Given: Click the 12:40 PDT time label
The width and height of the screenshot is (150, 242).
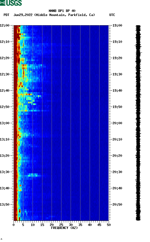Looking at the screenshot, I should click(5, 90).
